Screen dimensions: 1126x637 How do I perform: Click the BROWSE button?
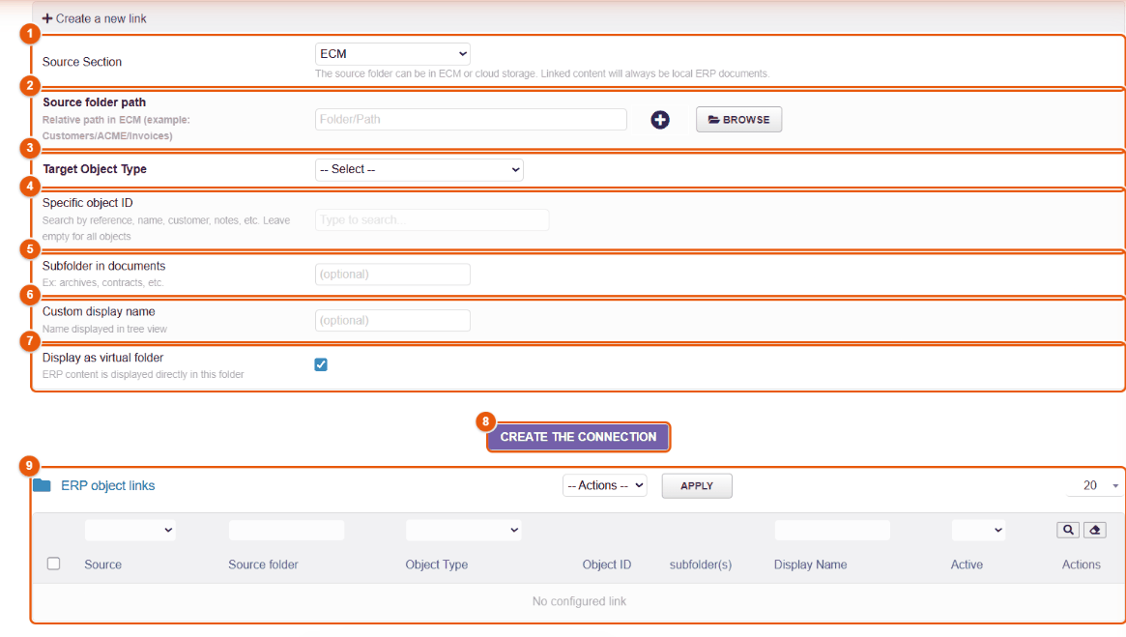(739, 120)
